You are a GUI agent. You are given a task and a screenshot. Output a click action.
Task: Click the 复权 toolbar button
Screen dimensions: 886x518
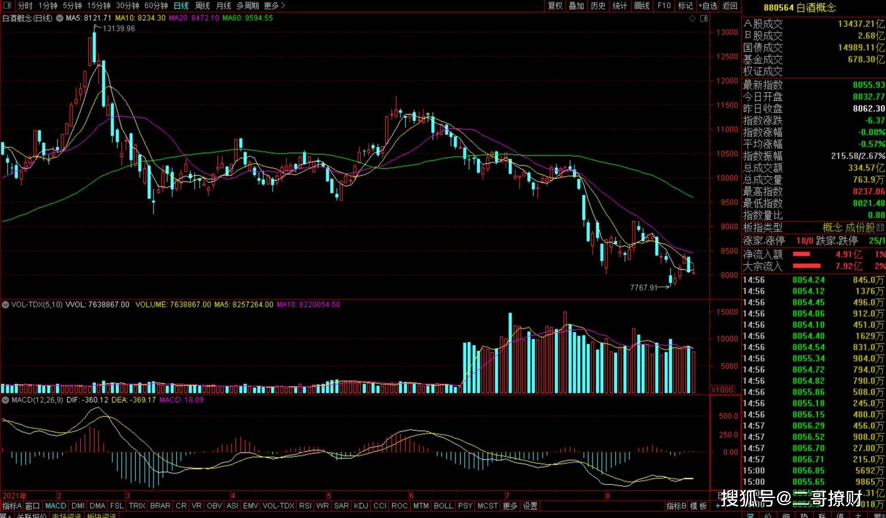point(555,6)
